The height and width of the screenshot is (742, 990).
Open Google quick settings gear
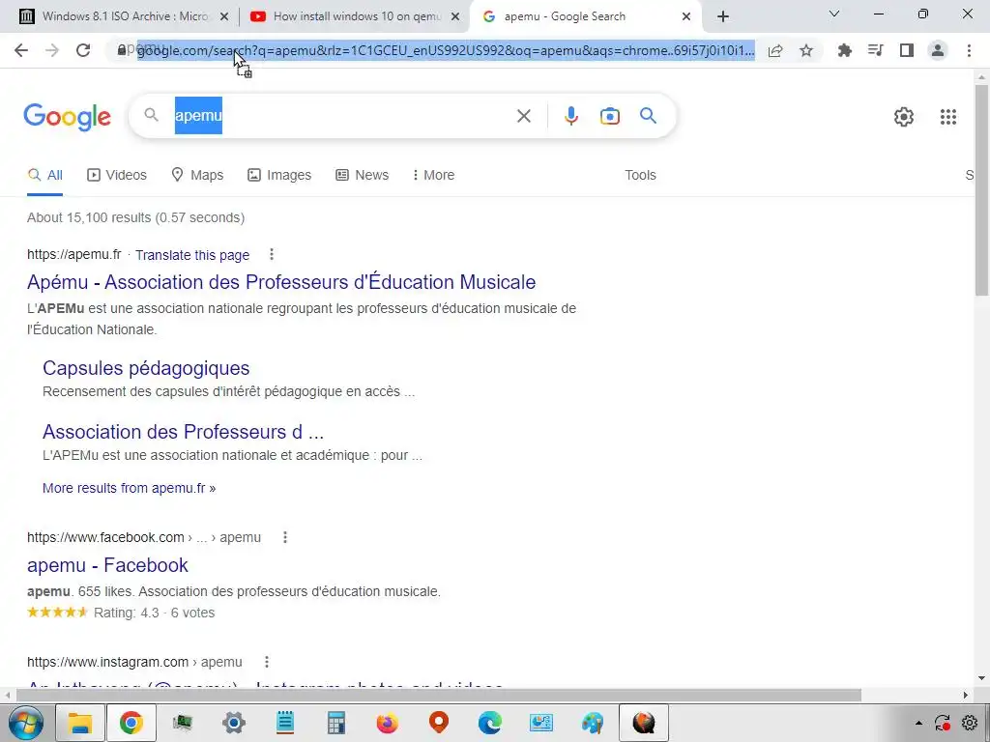(x=904, y=117)
